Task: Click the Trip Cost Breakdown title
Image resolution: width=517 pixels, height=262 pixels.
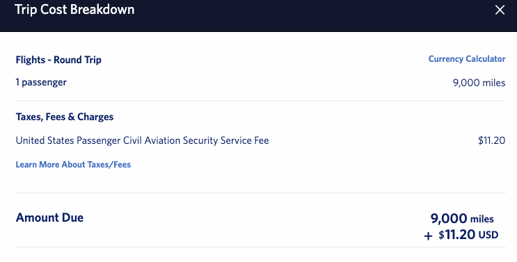Action: (x=74, y=9)
